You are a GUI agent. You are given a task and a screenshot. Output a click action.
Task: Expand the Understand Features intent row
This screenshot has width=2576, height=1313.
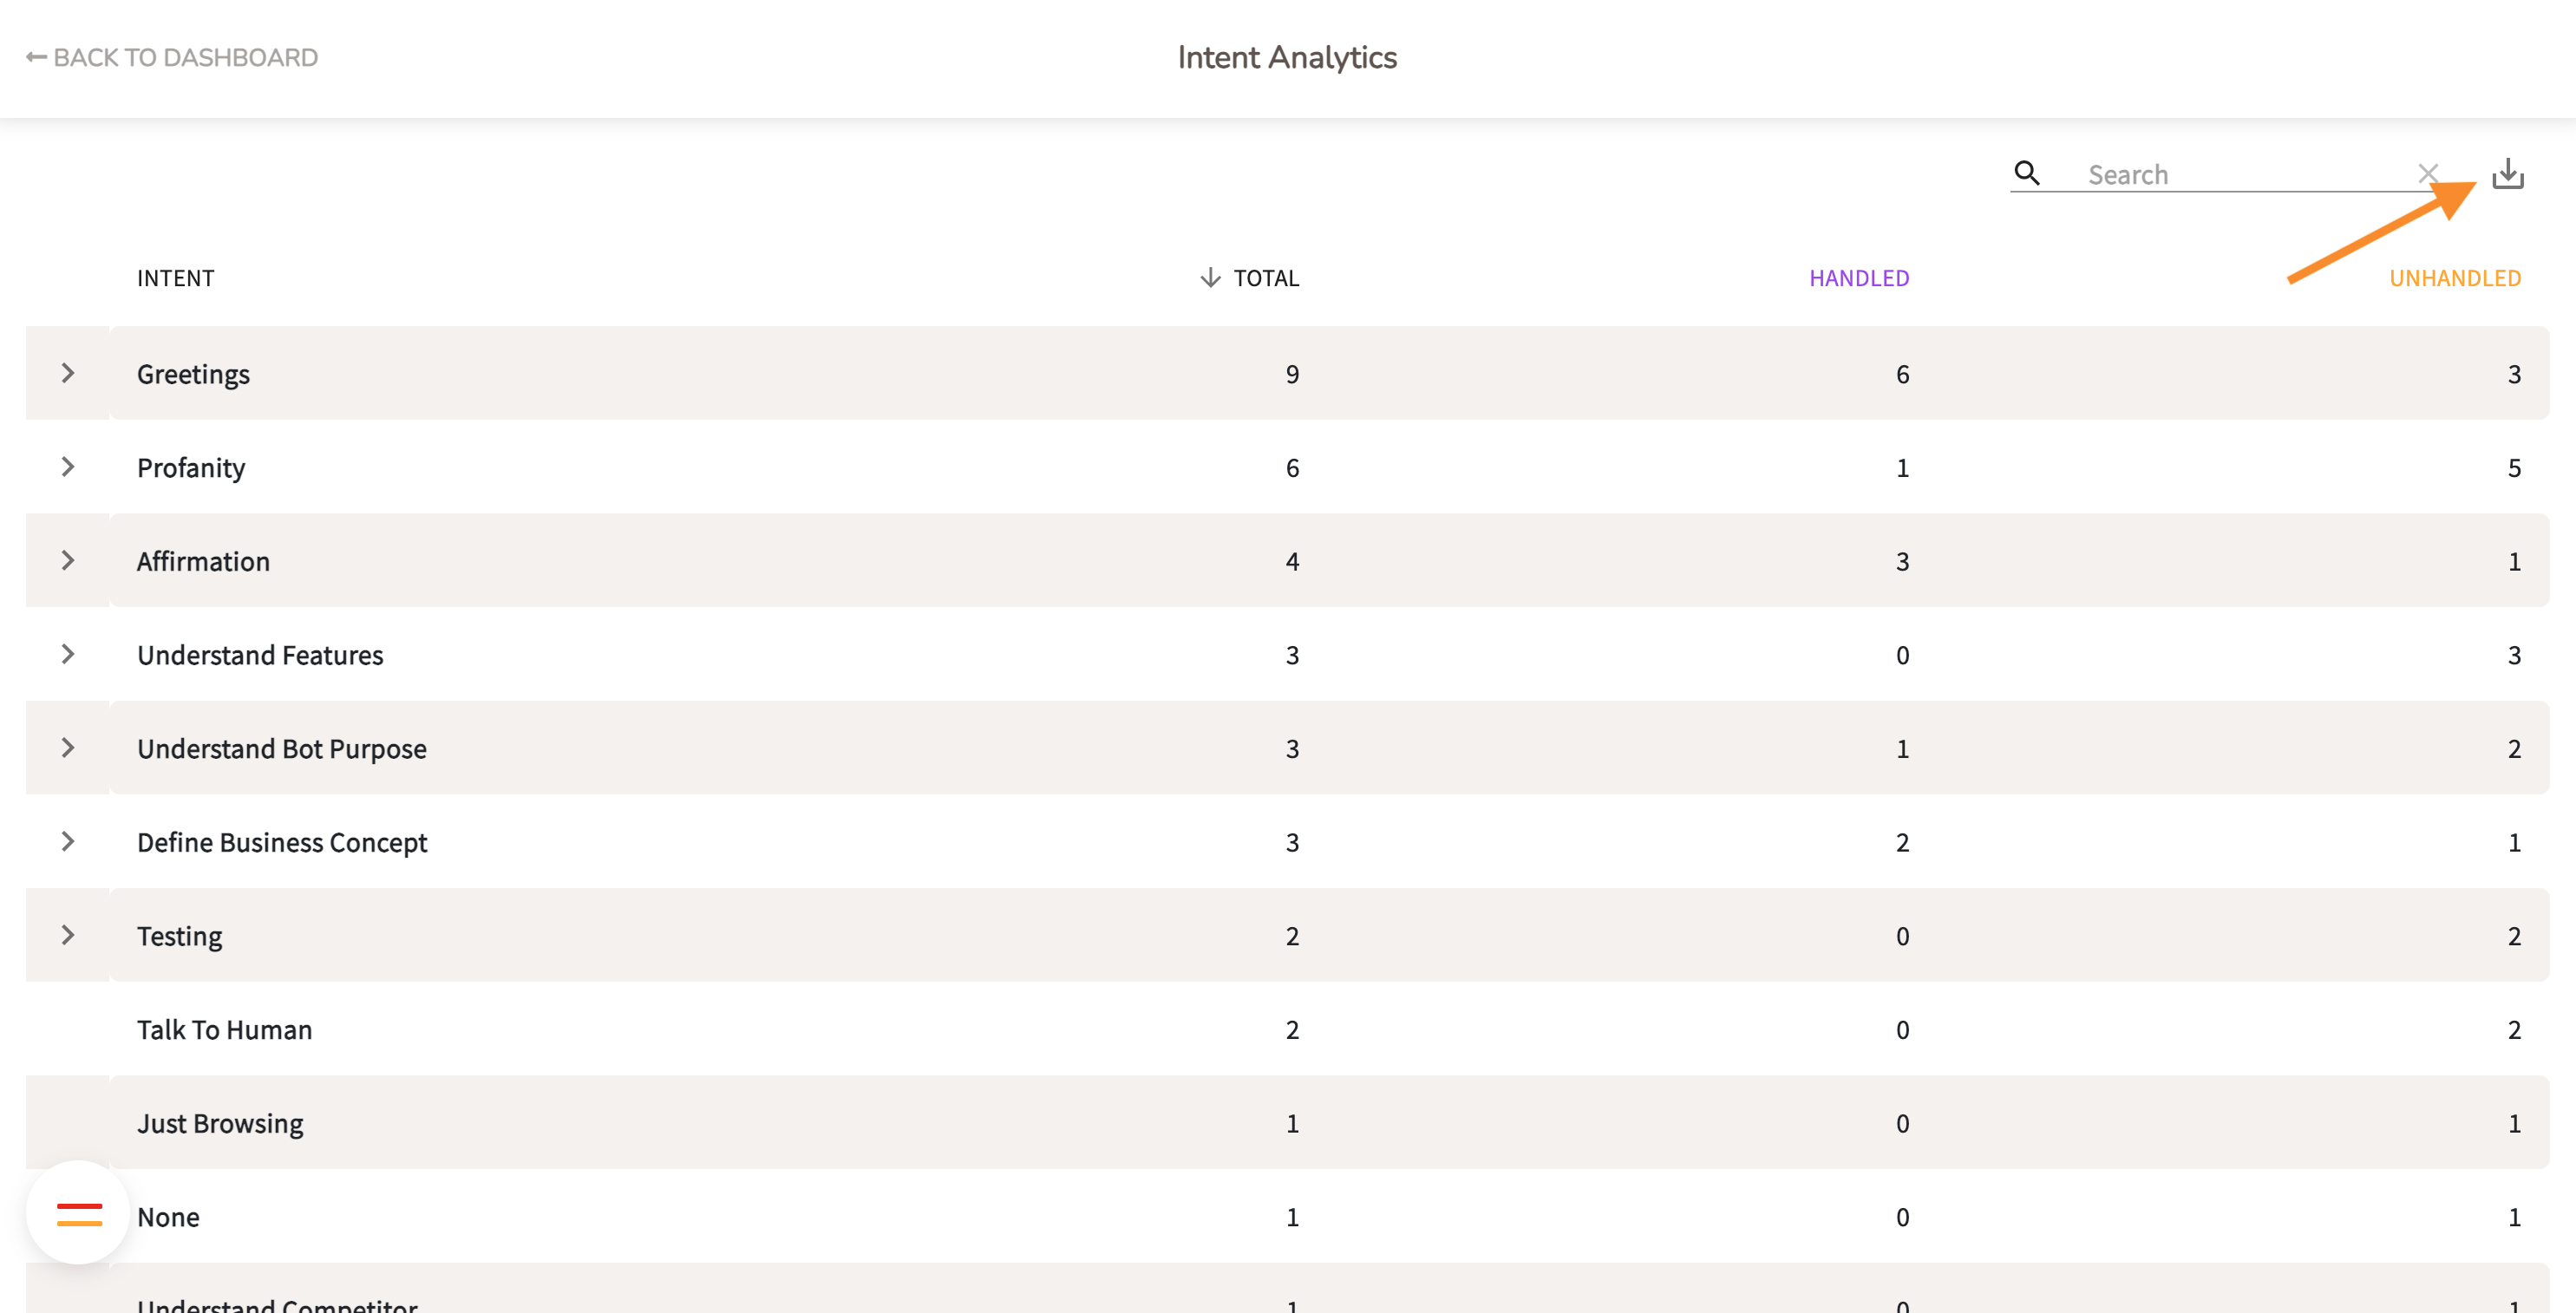(x=68, y=654)
